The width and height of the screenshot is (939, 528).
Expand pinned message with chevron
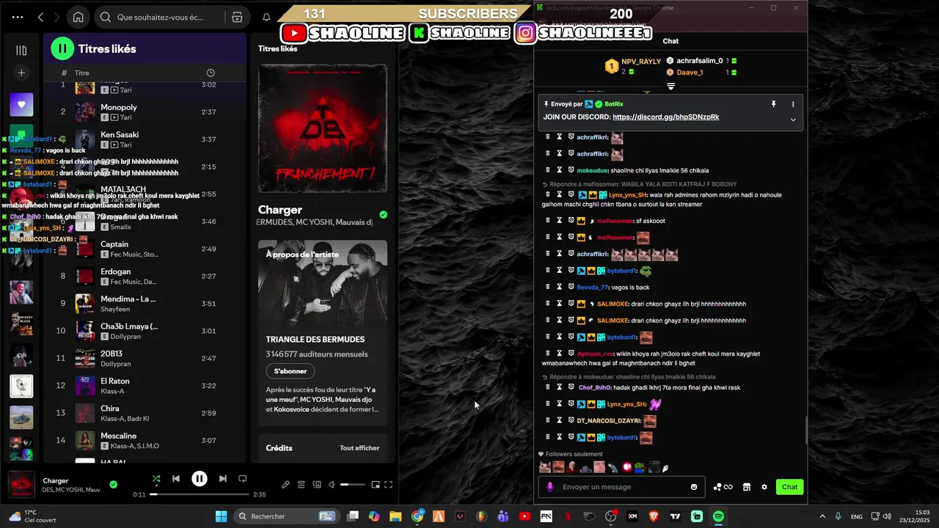pyautogui.click(x=793, y=120)
